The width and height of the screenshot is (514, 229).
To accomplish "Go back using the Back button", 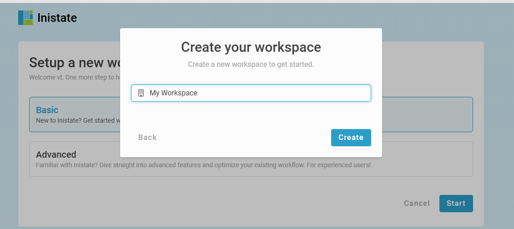I will coord(147,138).
